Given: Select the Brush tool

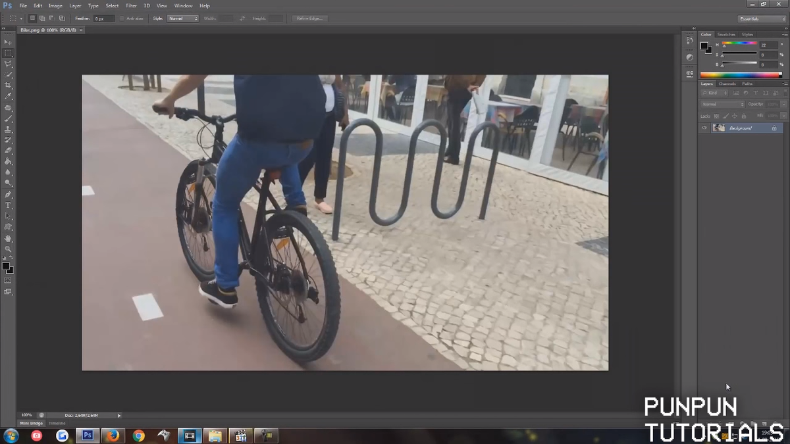Looking at the screenshot, I should pos(8,118).
